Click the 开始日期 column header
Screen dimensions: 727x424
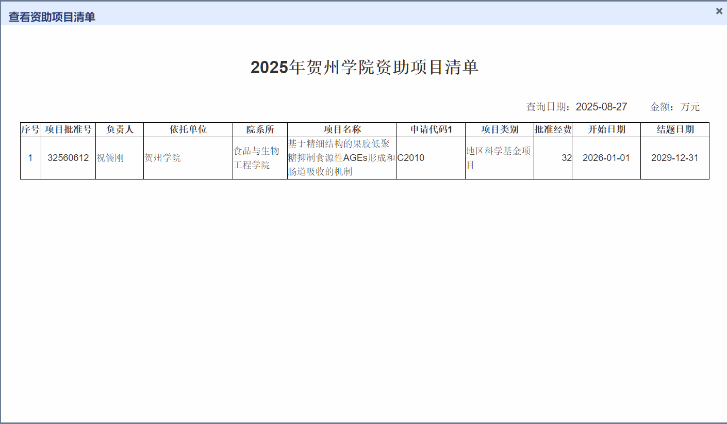[x=606, y=129]
